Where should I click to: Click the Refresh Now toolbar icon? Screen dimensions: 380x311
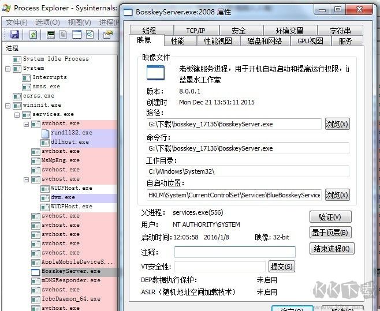click(x=33, y=35)
